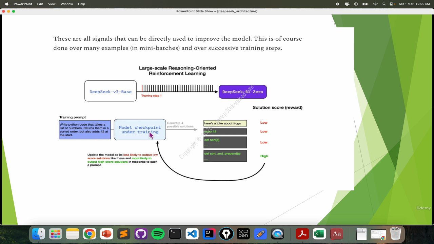This screenshot has width=434, height=244.
Task: Click the green "High" reward label
Action: 264,156
